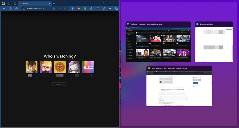Screen dimensions: 239x128
Task: Click the netflix.com/browse address bar
Action: [36, 9]
